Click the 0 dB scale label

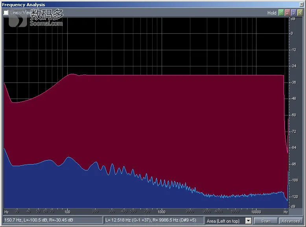[292, 33]
